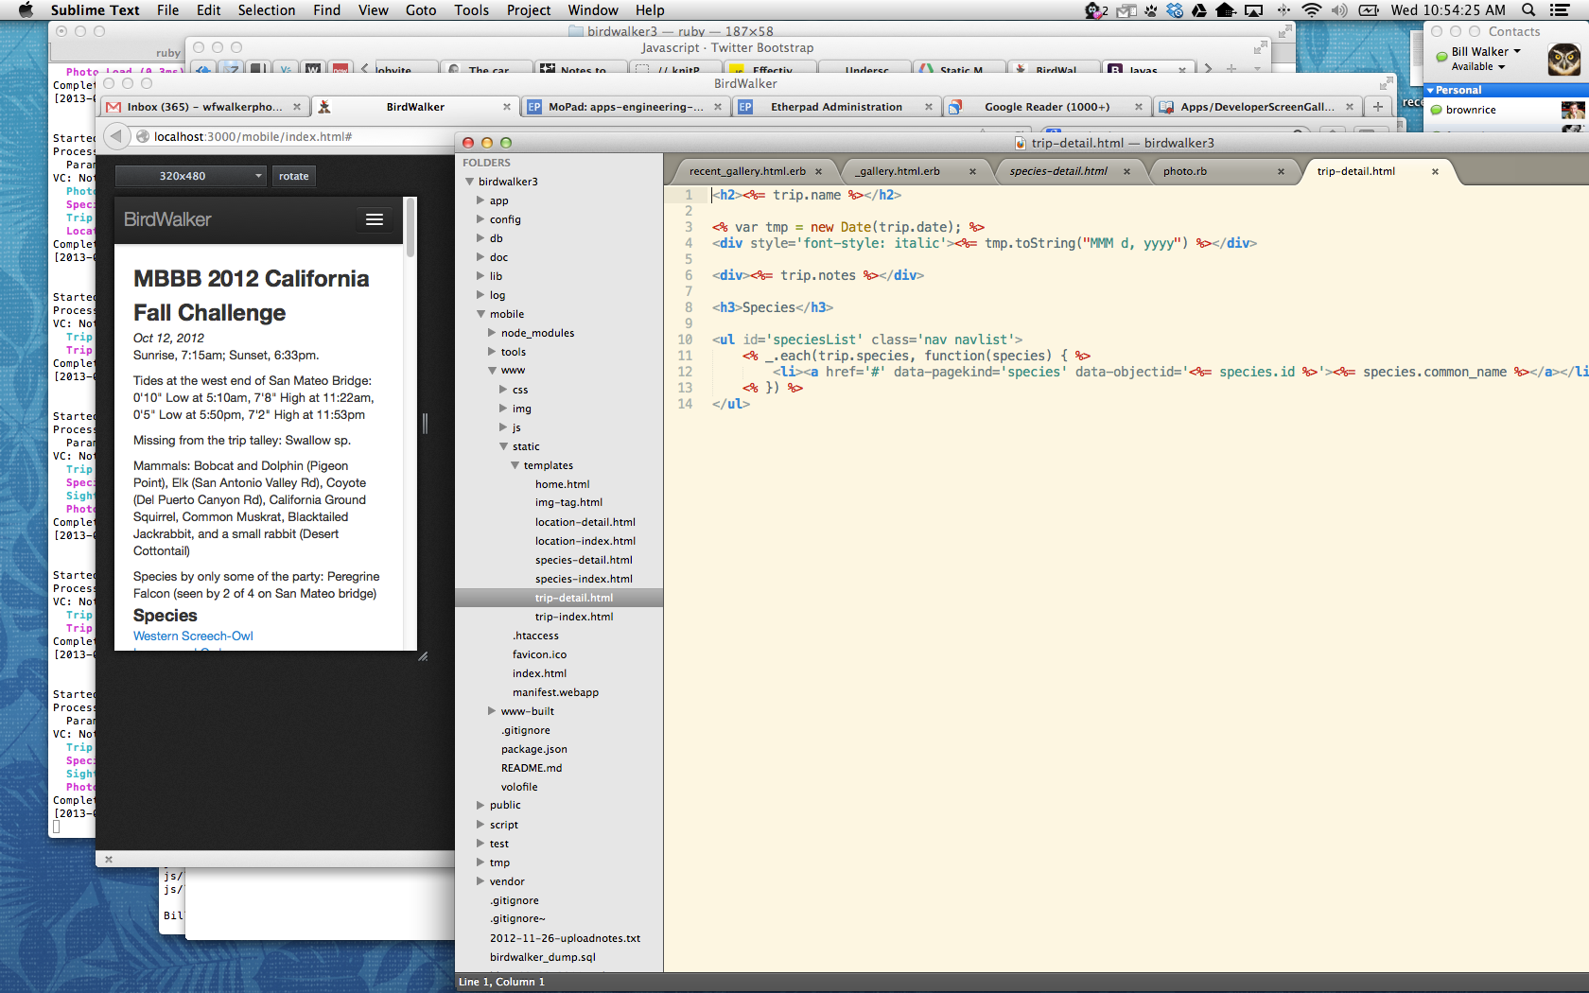This screenshot has height=993, width=1589.
Task: Close the responsive view panel X
Action: click(x=109, y=859)
